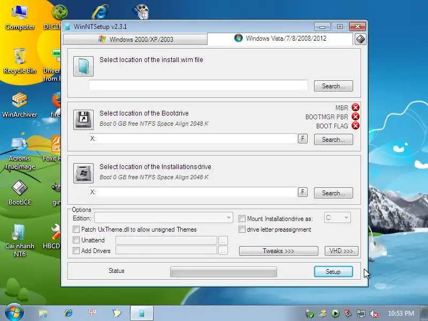Click the network tray icon
This screenshot has width=428, height=321.
(x=361, y=314)
